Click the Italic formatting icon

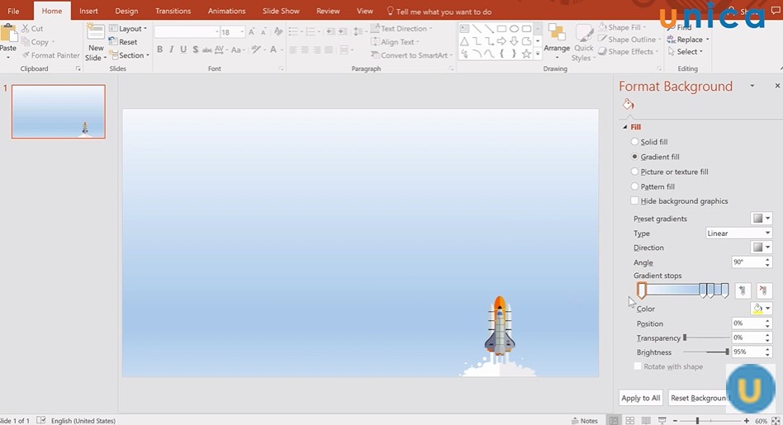171,50
